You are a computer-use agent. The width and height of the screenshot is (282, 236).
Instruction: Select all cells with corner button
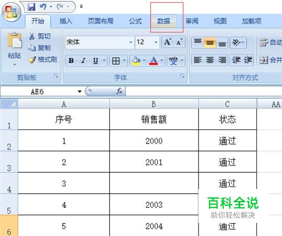9,104
